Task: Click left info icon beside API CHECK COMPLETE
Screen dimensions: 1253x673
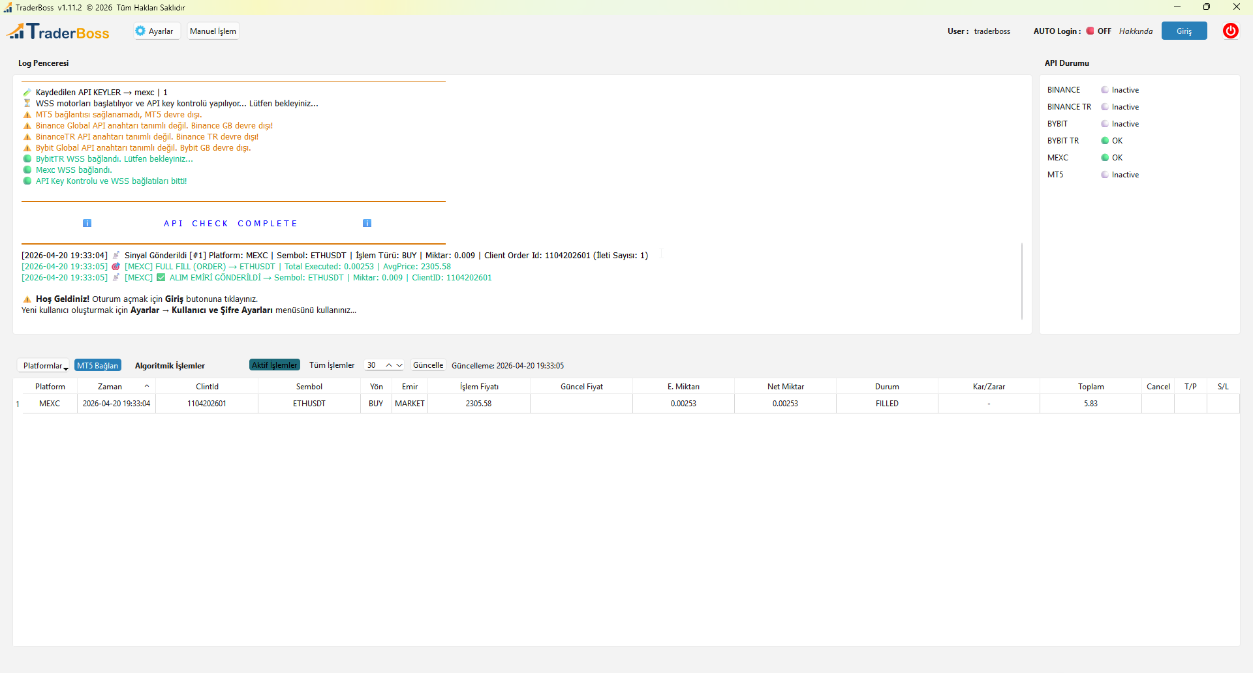Action: tap(87, 223)
